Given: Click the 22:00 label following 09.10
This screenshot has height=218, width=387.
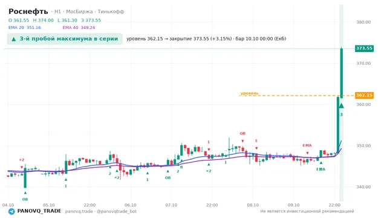Looking at the screenshot, I should click(x=334, y=205).
